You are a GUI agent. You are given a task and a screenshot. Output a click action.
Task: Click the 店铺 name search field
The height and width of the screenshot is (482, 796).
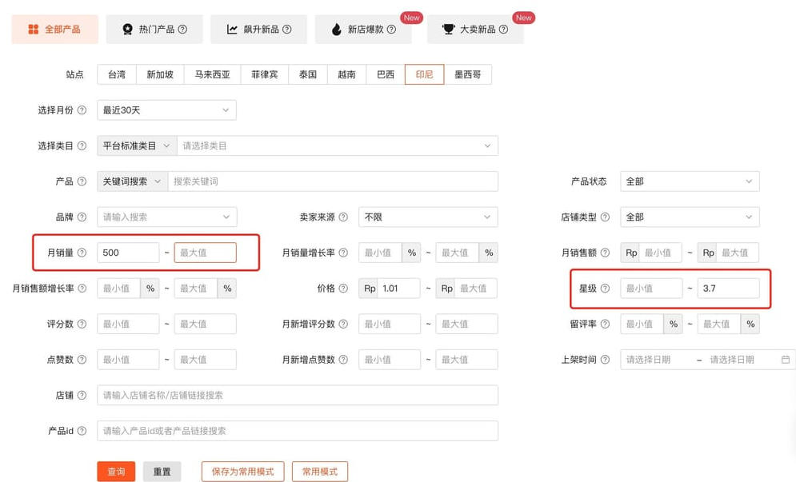(298, 395)
